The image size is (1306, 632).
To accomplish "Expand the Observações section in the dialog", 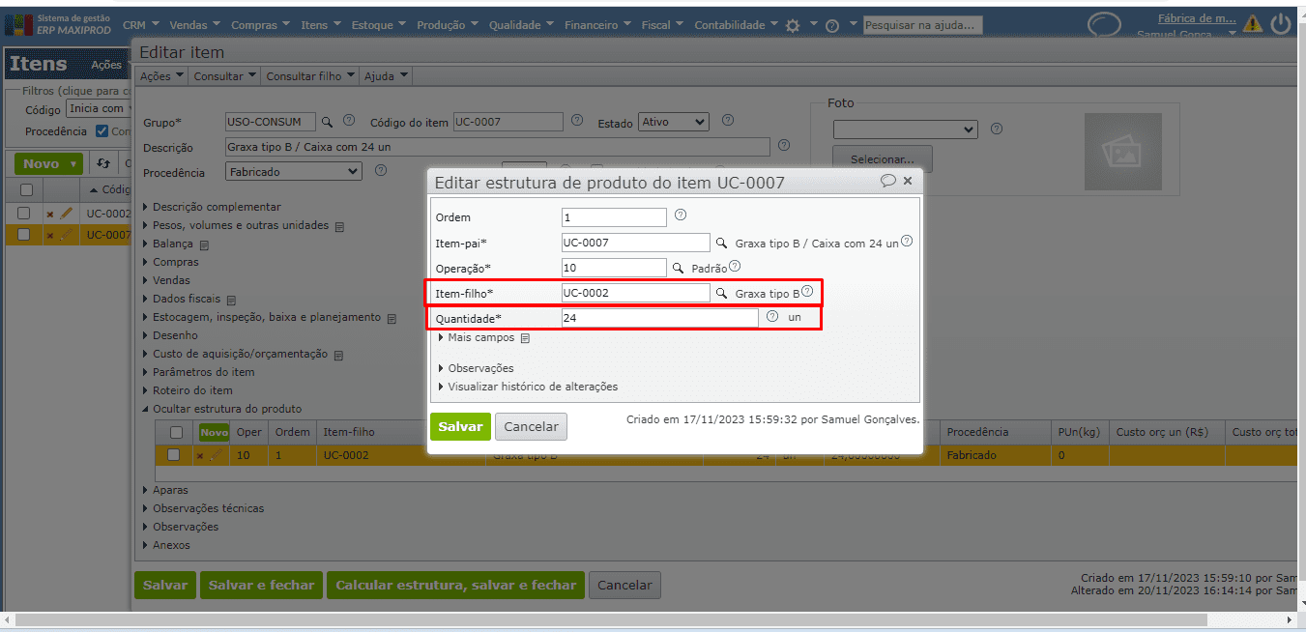I will point(476,368).
